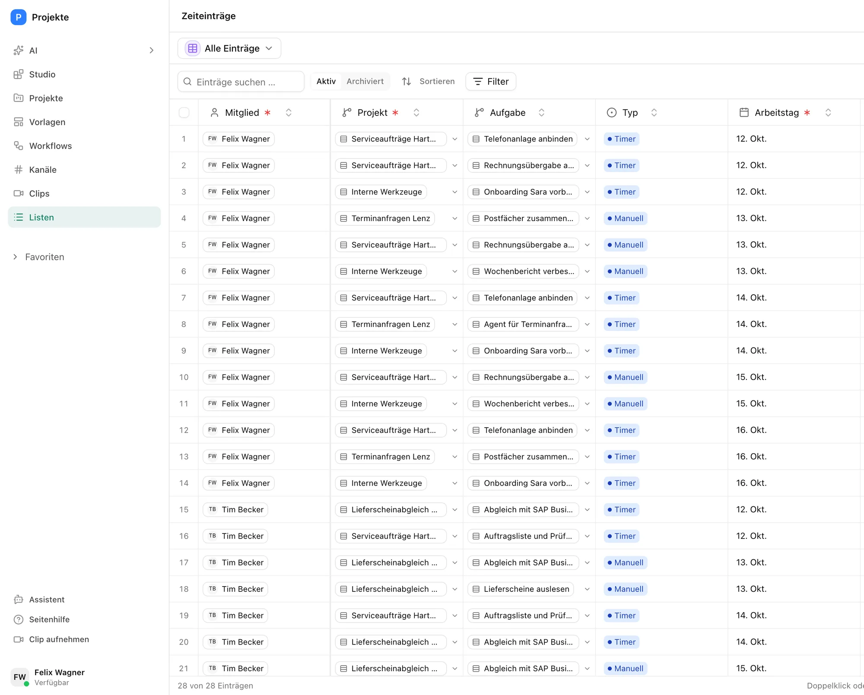Toggle sort arrows on Mitglied column
This screenshot has height=695, width=864.
click(289, 113)
